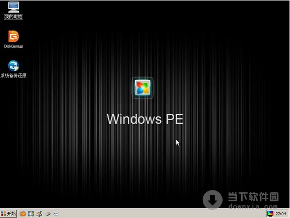
Task: Click the blue screen-frame quick launch icon
Action: [31, 214]
